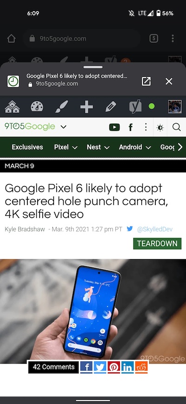Open the site search magnifier

177,127
